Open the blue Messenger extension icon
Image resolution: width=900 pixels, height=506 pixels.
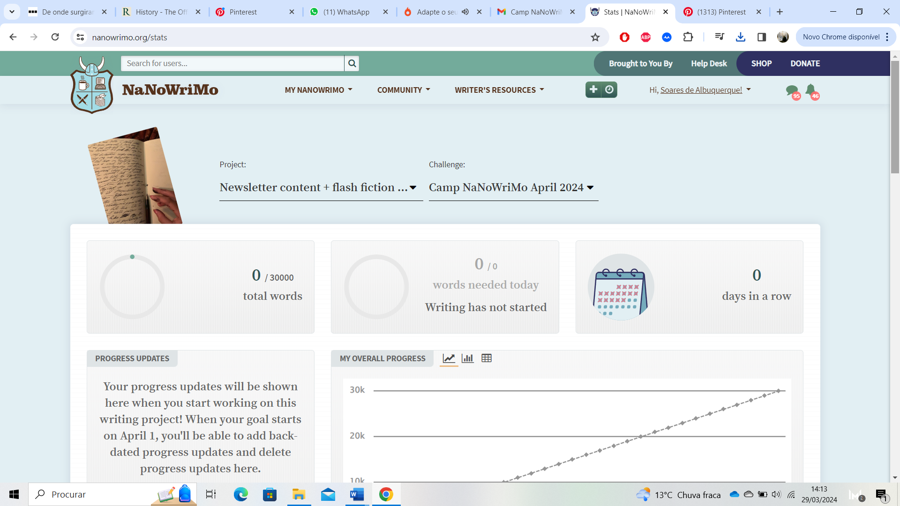pos(667,37)
